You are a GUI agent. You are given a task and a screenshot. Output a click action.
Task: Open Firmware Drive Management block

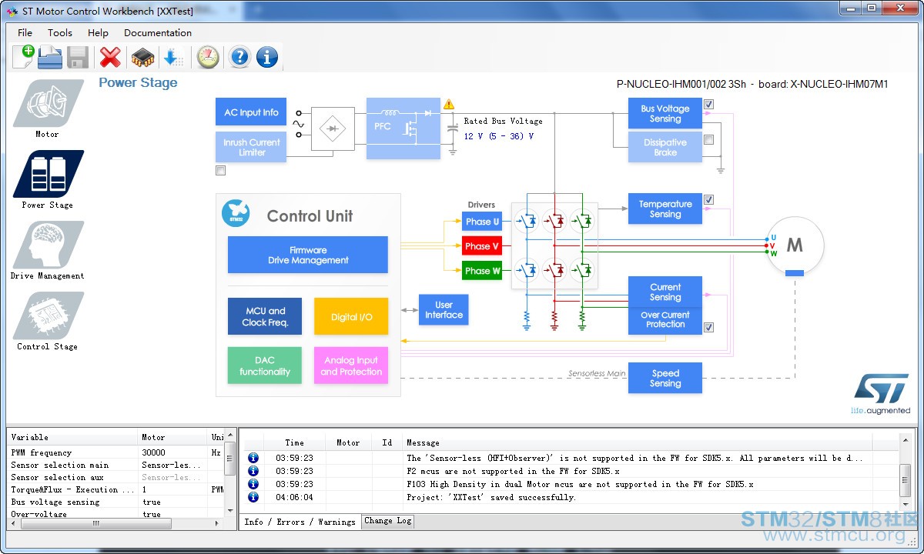pyautogui.click(x=308, y=255)
